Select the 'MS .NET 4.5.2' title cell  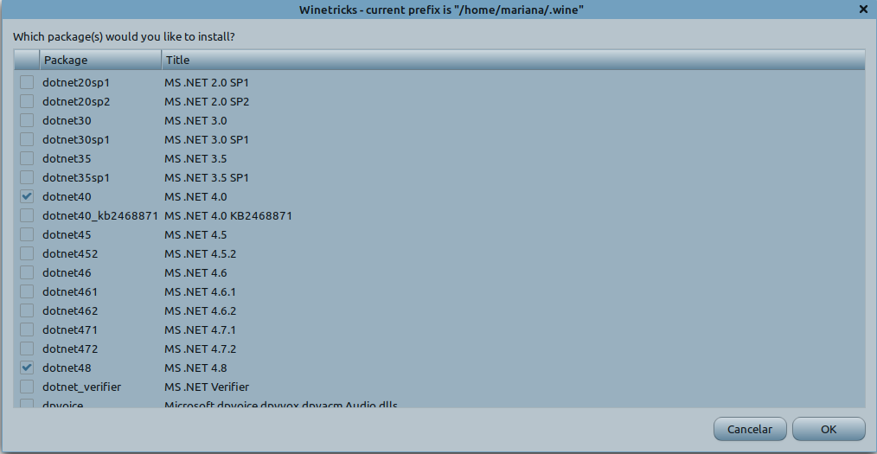201,254
